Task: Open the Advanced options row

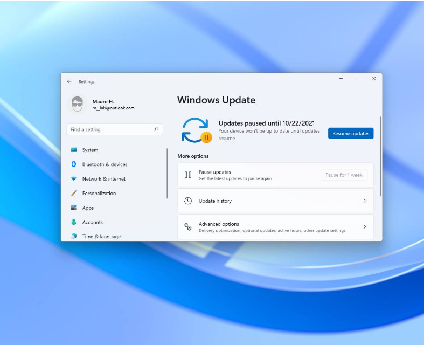Action: (x=275, y=227)
